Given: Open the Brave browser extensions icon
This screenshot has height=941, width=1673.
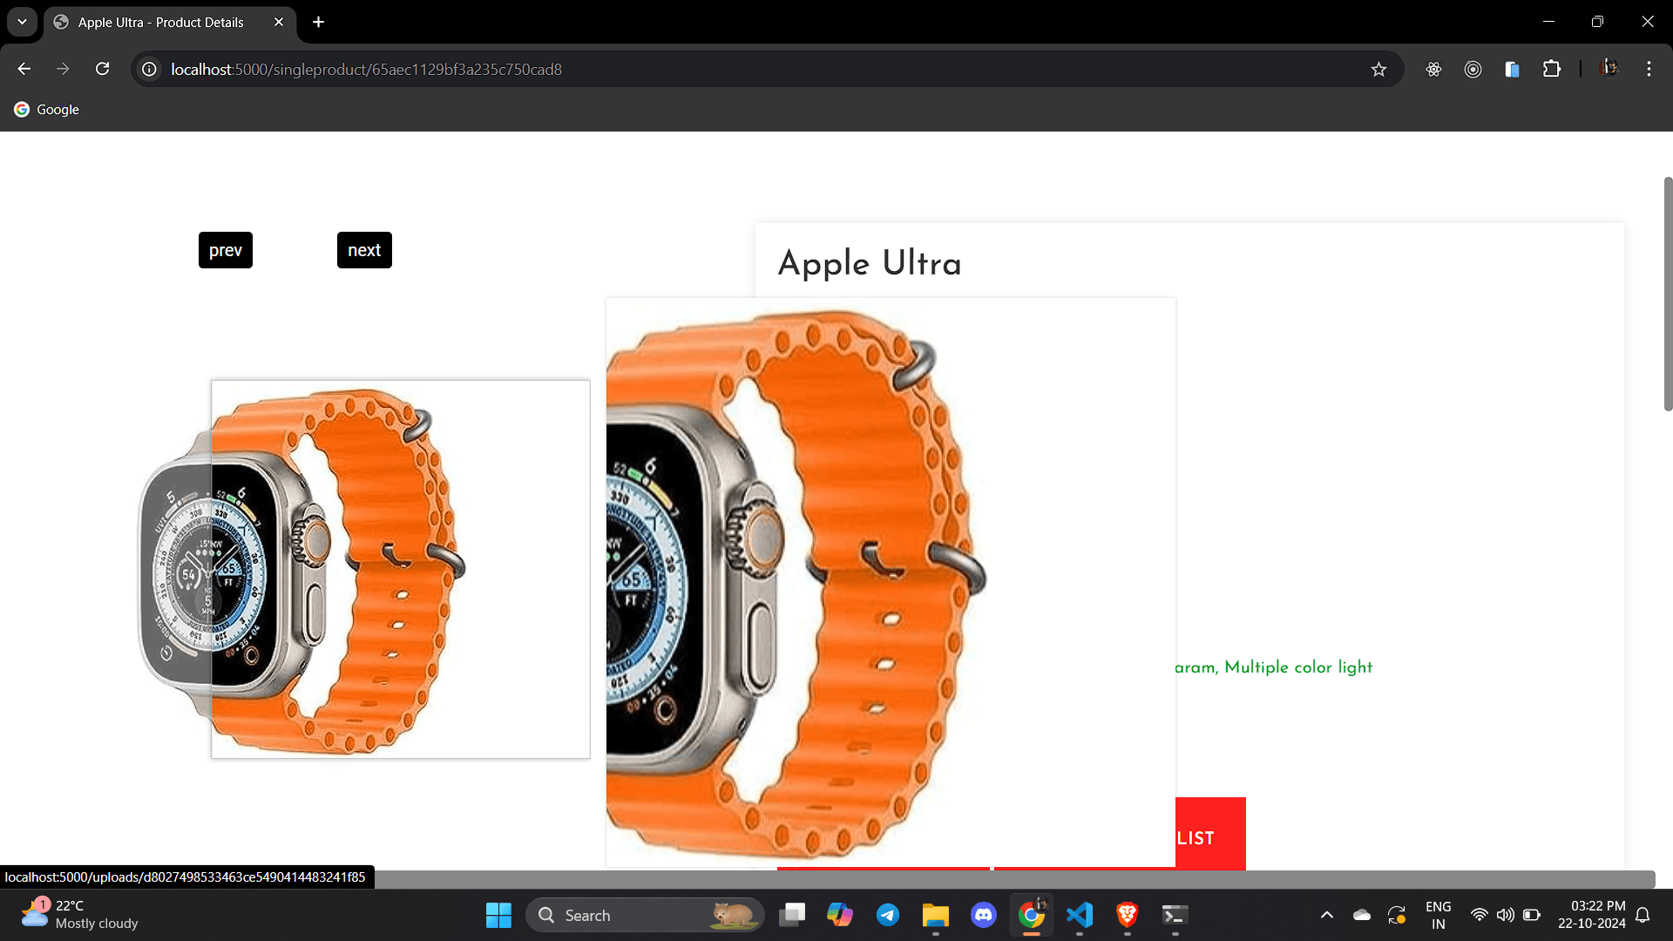Looking at the screenshot, I should pos(1551,69).
